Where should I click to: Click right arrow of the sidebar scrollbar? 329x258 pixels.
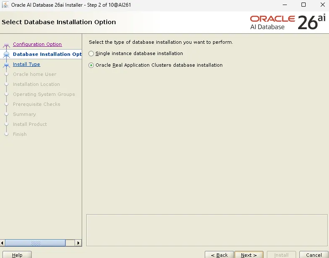click(x=78, y=243)
